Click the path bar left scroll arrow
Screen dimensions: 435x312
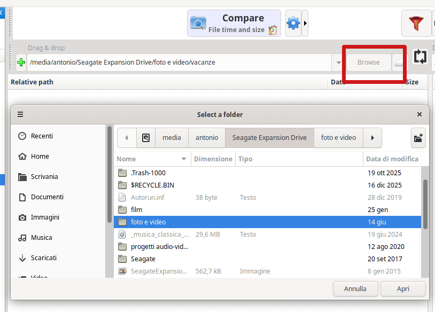pyautogui.click(x=127, y=138)
